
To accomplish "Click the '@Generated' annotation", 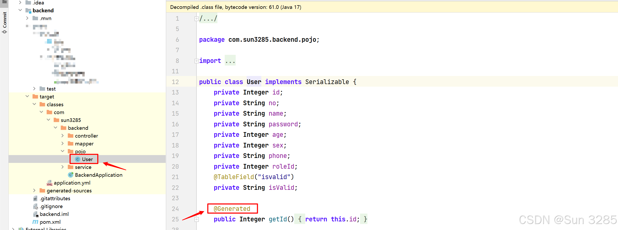I will (232, 209).
